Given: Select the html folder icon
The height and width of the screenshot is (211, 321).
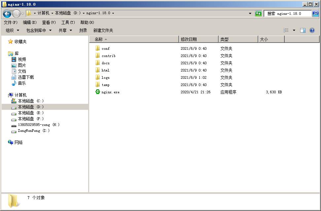Looking at the screenshot, I should click(98, 70).
